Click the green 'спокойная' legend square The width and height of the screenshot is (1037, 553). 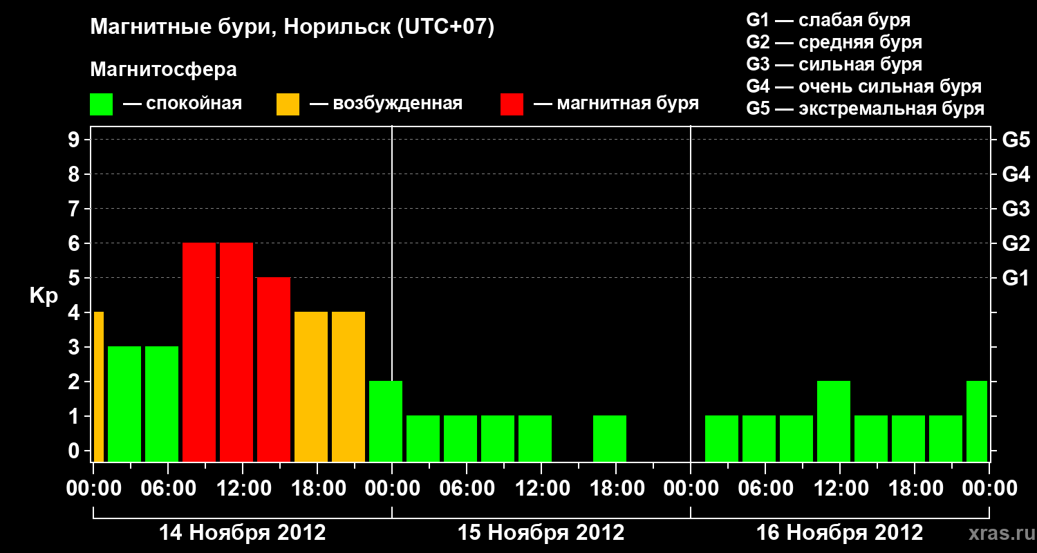(x=102, y=104)
